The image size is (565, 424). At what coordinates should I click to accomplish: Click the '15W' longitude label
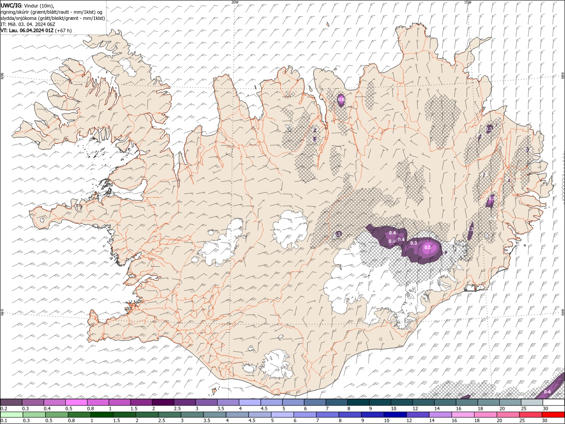(x=467, y=2)
